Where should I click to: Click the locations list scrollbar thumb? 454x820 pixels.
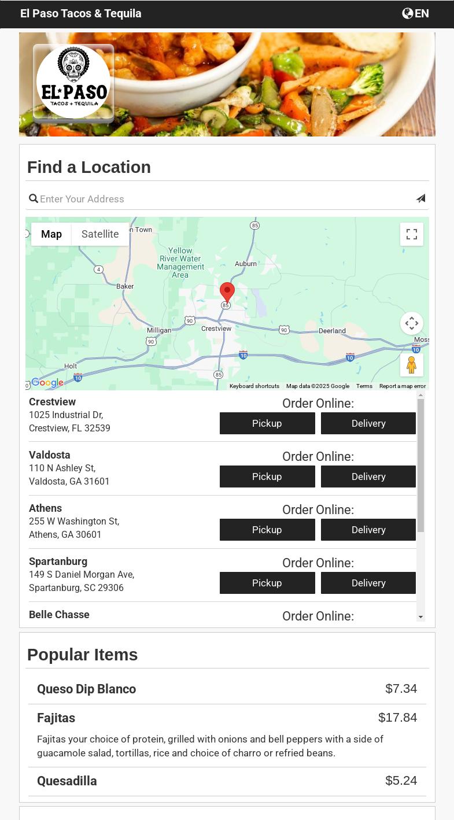(x=421, y=466)
